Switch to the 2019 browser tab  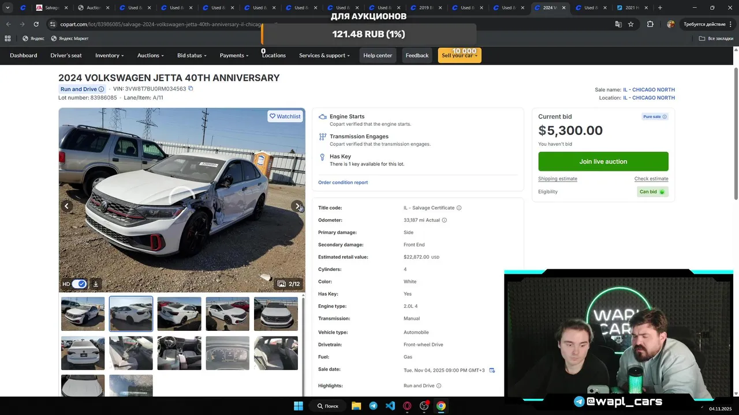(426, 8)
